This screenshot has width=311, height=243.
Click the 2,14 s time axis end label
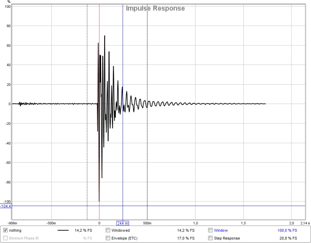point(305,223)
